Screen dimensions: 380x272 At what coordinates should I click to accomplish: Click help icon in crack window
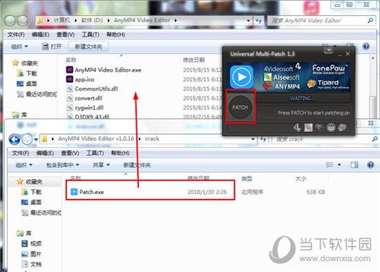tap(370, 165)
